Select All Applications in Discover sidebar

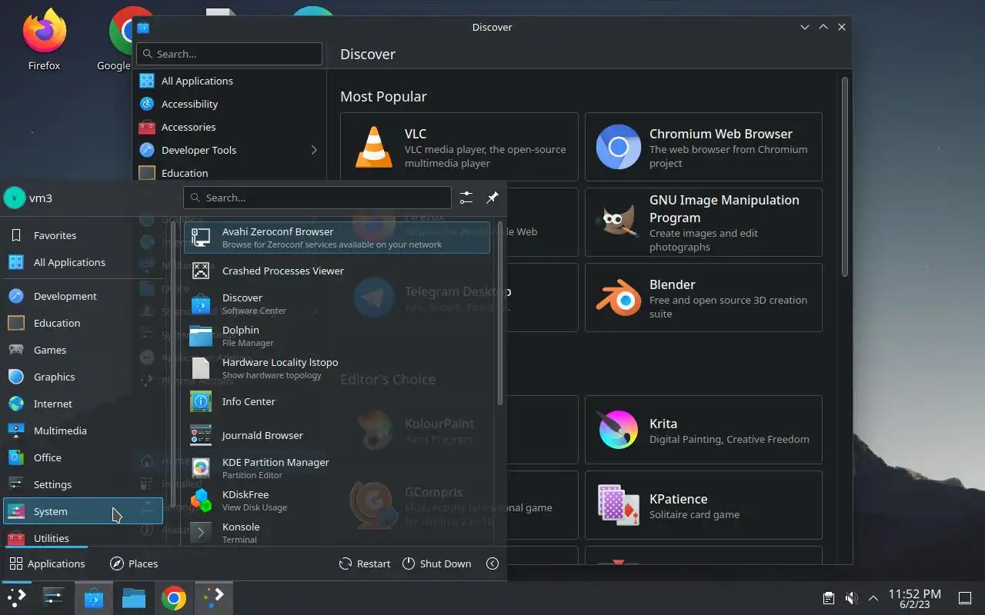pos(229,81)
